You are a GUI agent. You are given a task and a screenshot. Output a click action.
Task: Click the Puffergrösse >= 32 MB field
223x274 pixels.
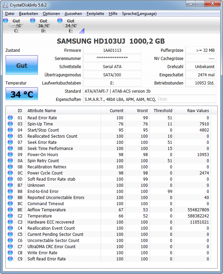pos(201,50)
